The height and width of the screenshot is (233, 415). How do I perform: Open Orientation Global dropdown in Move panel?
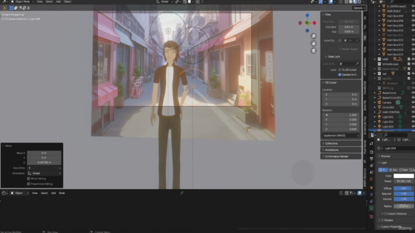44,173
